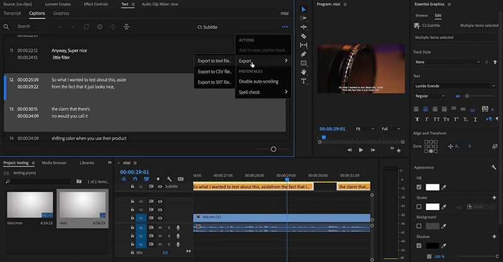The width and height of the screenshot is (503, 262).
Task: Select the Razor tool
Action: 304,36
